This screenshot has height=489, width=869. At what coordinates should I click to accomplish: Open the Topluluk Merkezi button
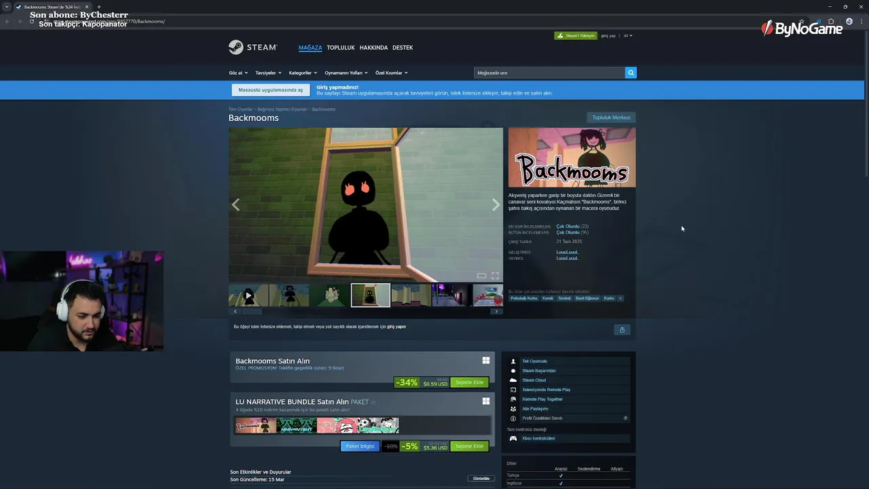click(611, 117)
